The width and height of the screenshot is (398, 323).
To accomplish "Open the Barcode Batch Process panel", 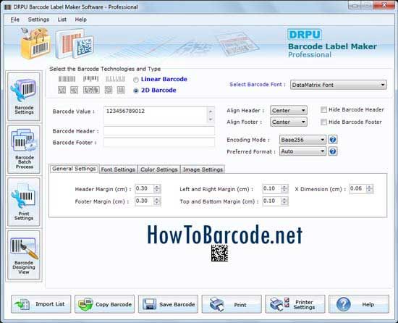I will (x=24, y=149).
